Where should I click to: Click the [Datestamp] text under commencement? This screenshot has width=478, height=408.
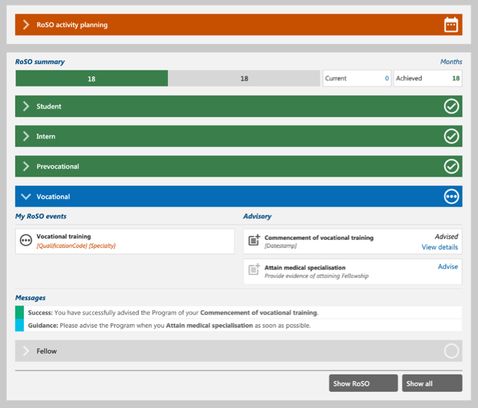tap(280, 246)
